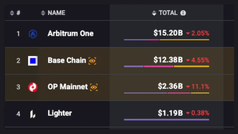238x134 pixels.
Task: Click the red down arrow beside 0.38%
Action: pos(188,113)
